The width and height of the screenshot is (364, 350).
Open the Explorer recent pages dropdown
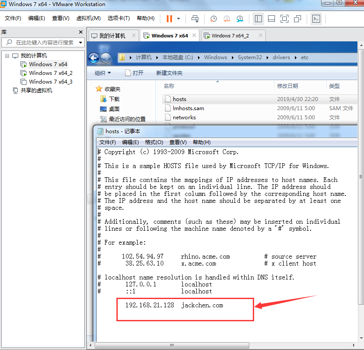[x=114, y=58]
